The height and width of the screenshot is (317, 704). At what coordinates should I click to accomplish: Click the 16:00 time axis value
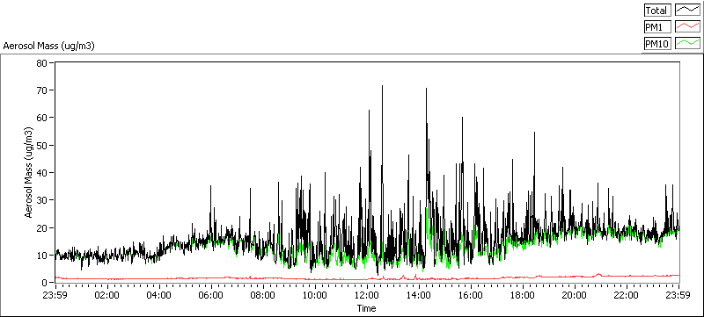[471, 295]
